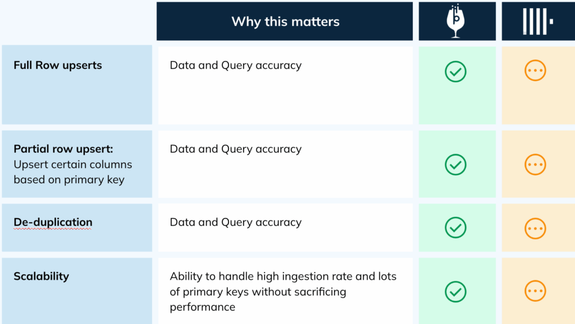Screen dimensions: 575x324
Task: Click orange ellipsis in Full Row upserts row
Action: [535, 71]
